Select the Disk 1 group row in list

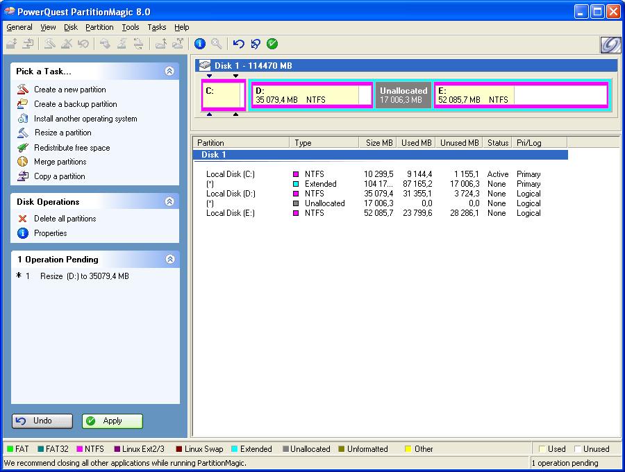[x=381, y=155]
